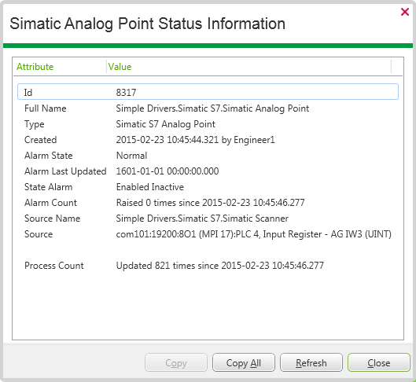The image size is (416, 382).
Task: Click the Copy All button
Action: coord(244,362)
